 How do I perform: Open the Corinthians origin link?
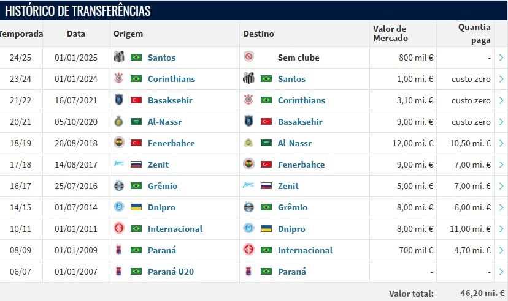click(x=171, y=79)
